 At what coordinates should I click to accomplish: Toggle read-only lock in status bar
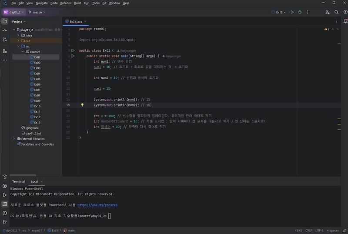(x=344, y=231)
